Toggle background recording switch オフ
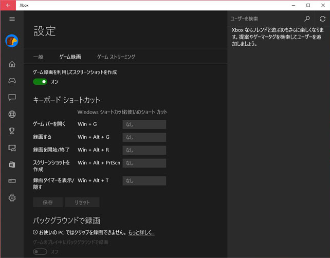This screenshot has width=330, height=258. tap(40, 251)
